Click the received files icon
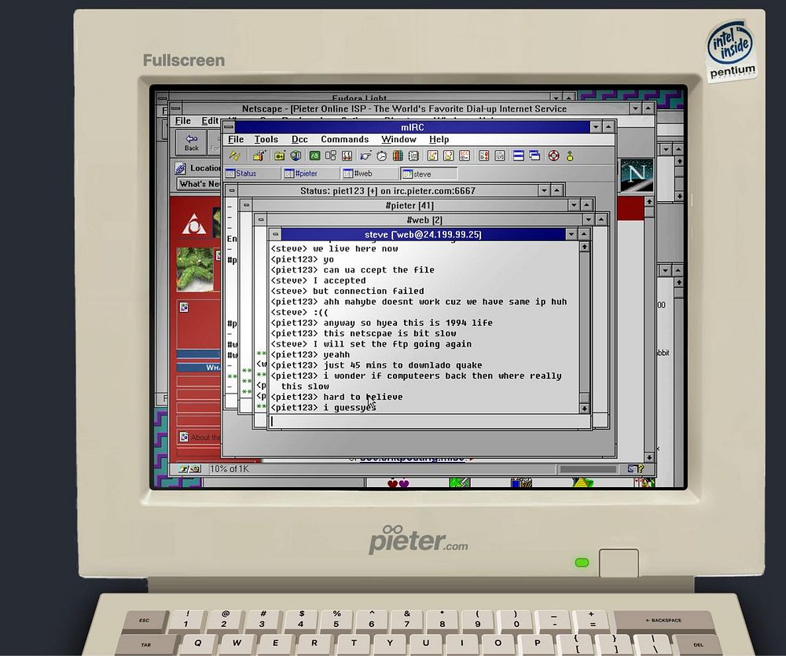Viewport: 786px width, 656px height. pyautogui.click(x=483, y=156)
